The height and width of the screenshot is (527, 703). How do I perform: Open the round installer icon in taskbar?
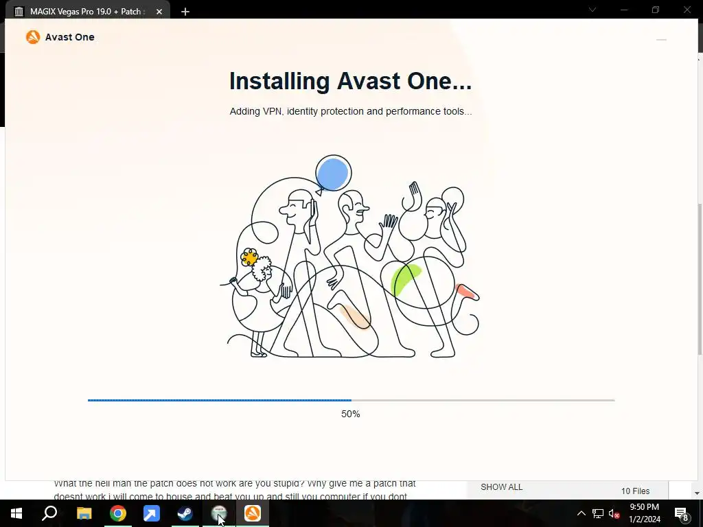pyautogui.click(x=219, y=513)
